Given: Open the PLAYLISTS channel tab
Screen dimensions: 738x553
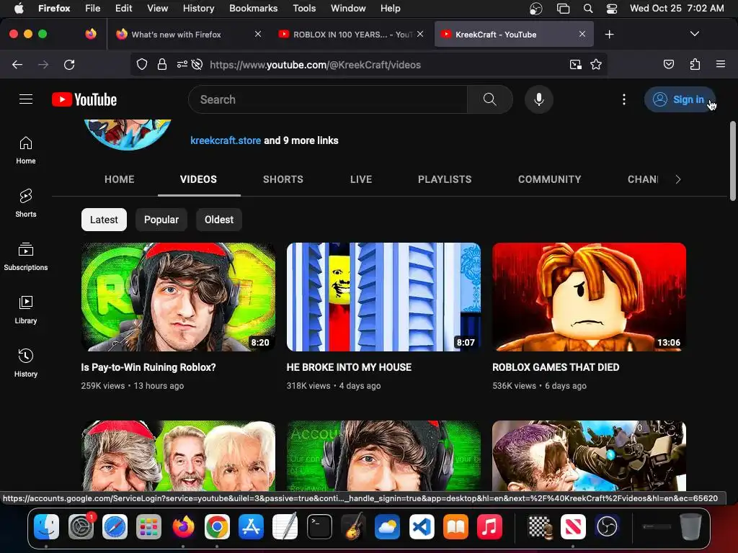Looking at the screenshot, I should [445, 179].
